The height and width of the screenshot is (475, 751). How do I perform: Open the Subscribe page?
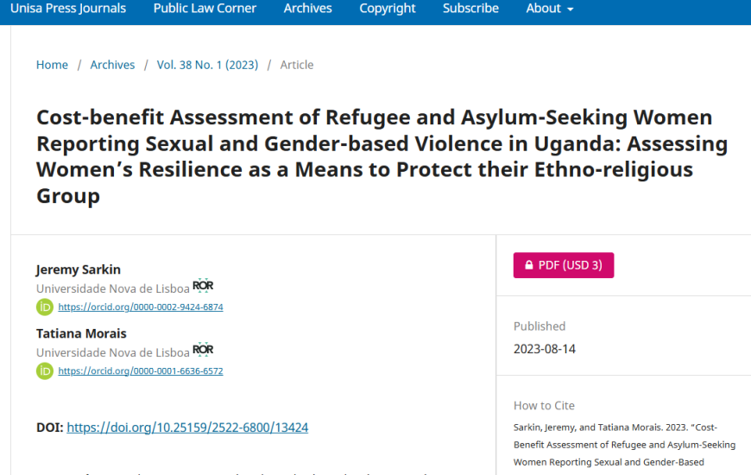pyautogui.click(x=470, y=9)
